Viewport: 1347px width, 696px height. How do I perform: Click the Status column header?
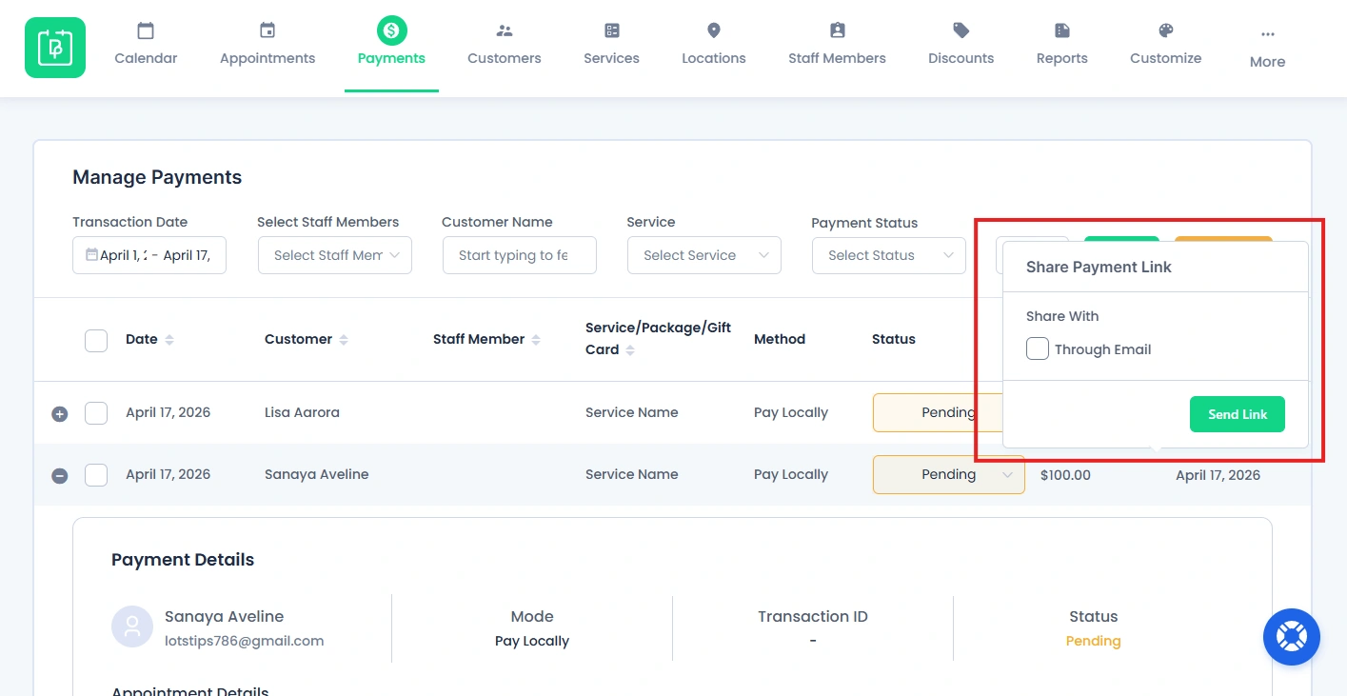coord(894,339)
